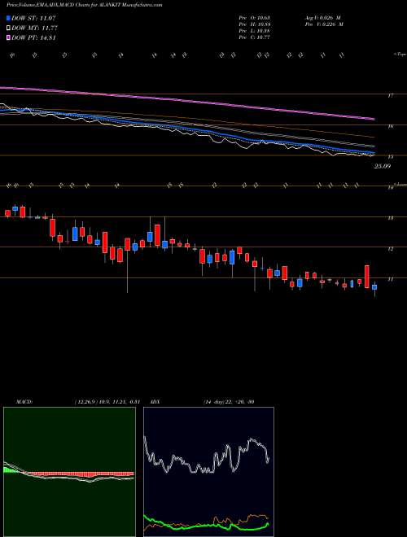The image size is (407, 537).
Task: Click the ADX '(14 day) 22, +20, -30' values
Action: click(229, 402)
